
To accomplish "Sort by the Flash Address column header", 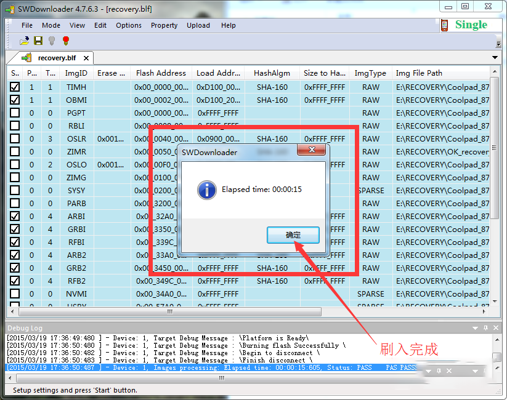I will point(161,73).
